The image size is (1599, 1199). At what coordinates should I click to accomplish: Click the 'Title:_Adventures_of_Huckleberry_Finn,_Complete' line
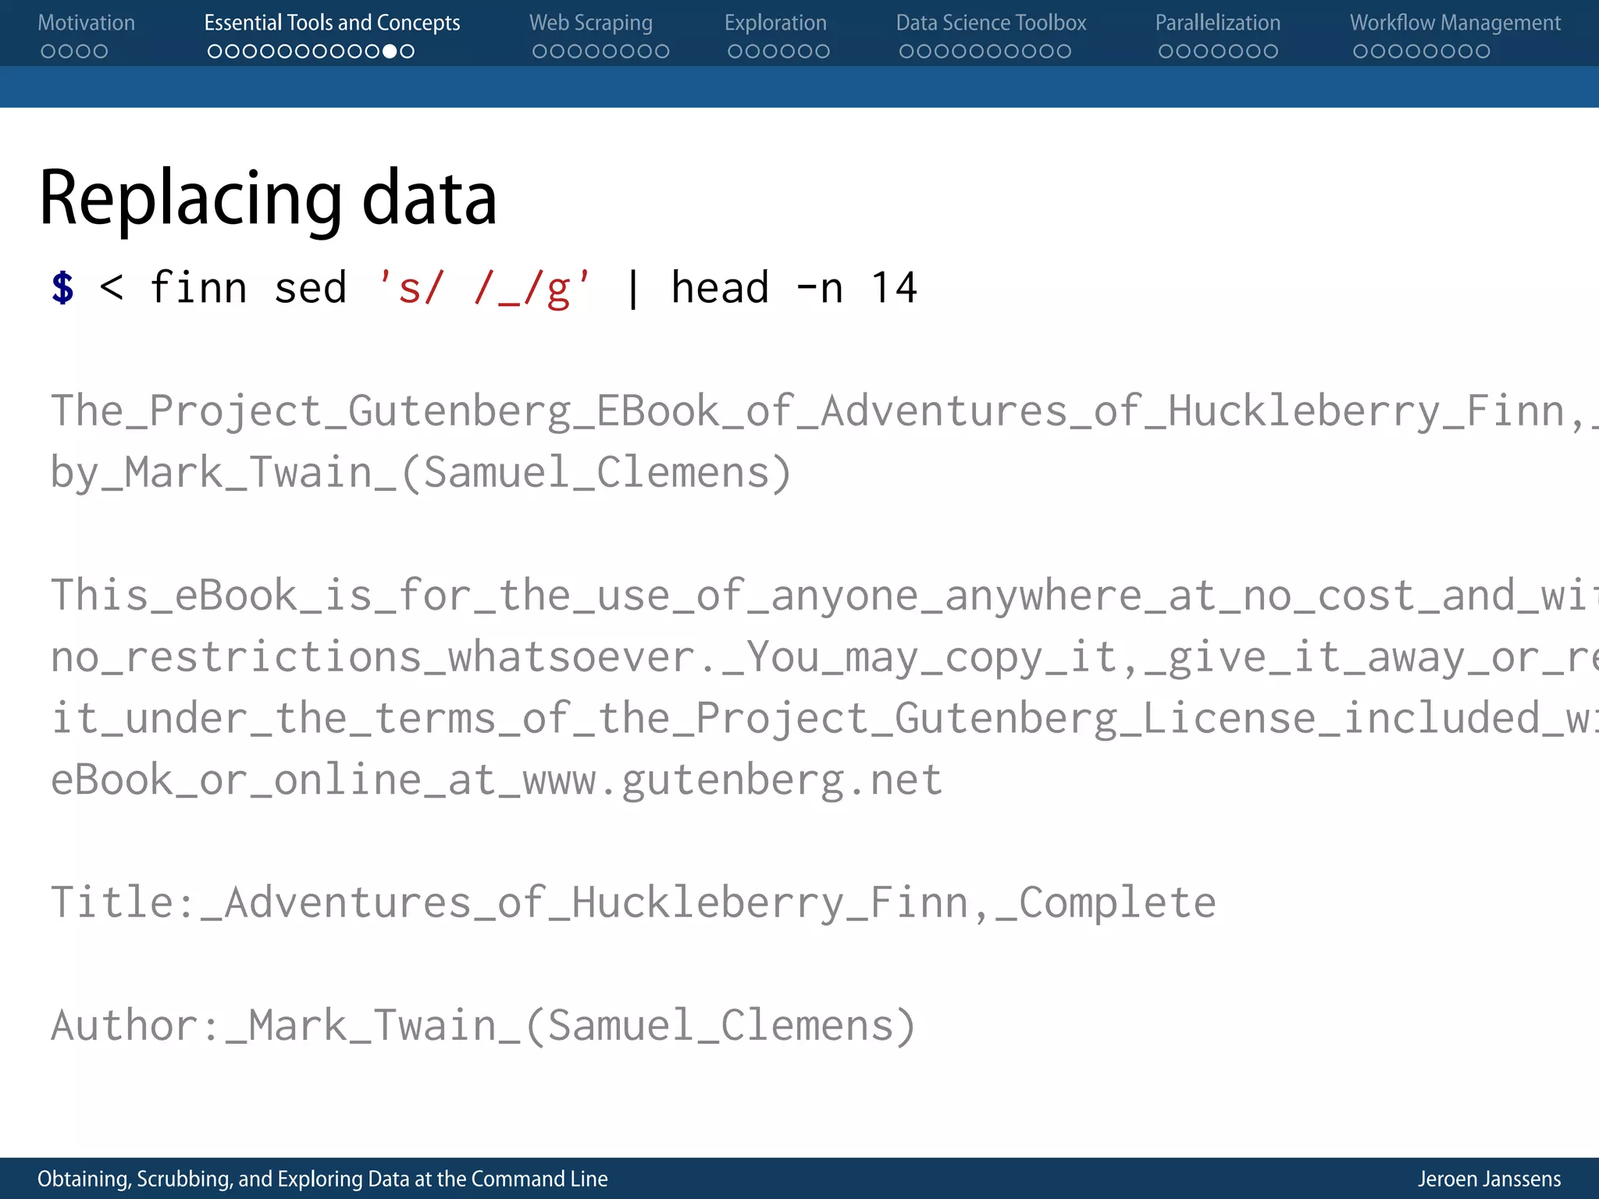(633, 903)
